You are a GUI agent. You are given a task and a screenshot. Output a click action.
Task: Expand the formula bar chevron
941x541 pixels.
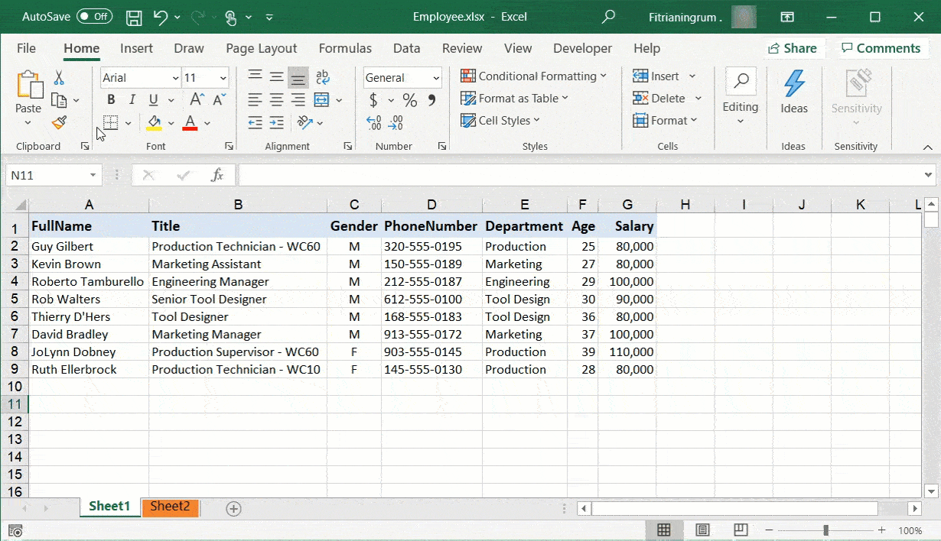point(929,175)
